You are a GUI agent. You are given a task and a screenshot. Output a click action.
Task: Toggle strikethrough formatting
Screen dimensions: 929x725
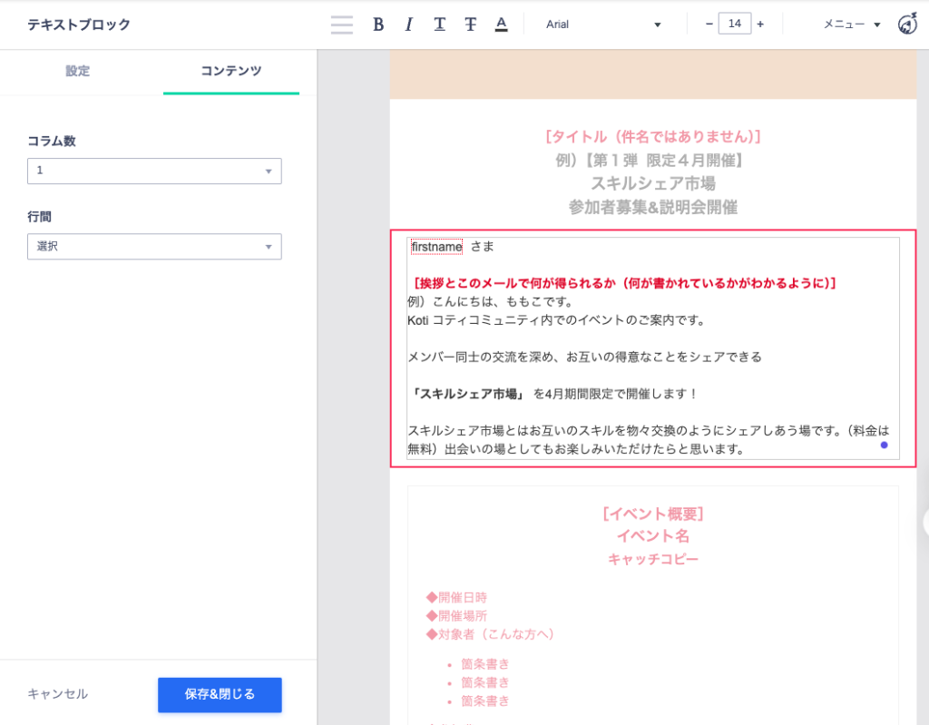(x=471, y=24)
